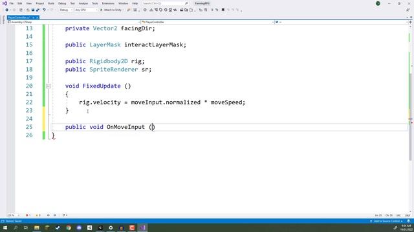This screenshot has height=232, width=414.
Task: Click the text 'interactLayerMask' on line 15
Action: click(x=154, y=44)
